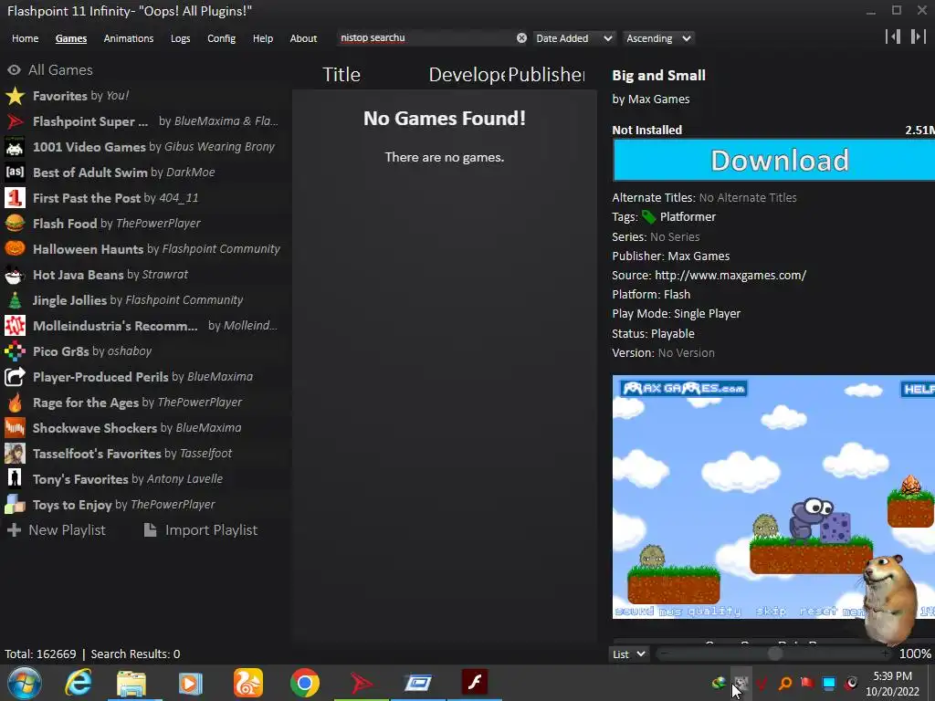Toggle the left sidebar visibility icon
935x701 pixels.
893,37
